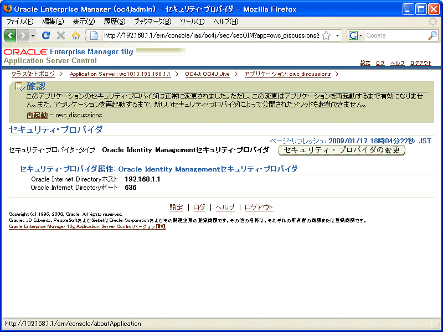The height and width of the screenshot is (332, 443).
Task: Click the セキュリティ・プロバイダ page heading
Action: coord(56,129)
